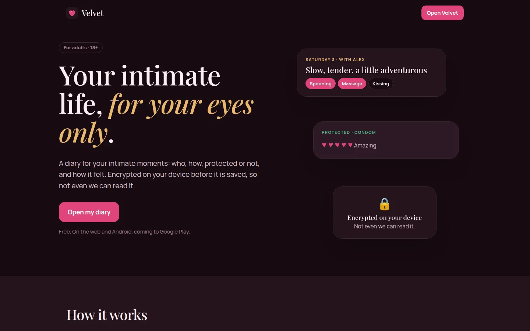Viewport: 530px width, 331px height.
Task: Open Velvet from the header button
Action: [x=442, y=13]
